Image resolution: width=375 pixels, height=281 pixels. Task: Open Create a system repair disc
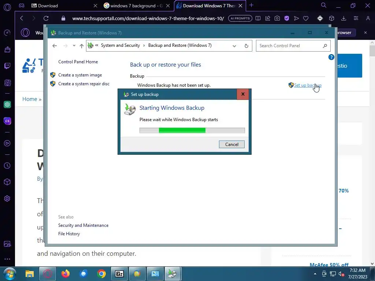click(x=84, y=84)
